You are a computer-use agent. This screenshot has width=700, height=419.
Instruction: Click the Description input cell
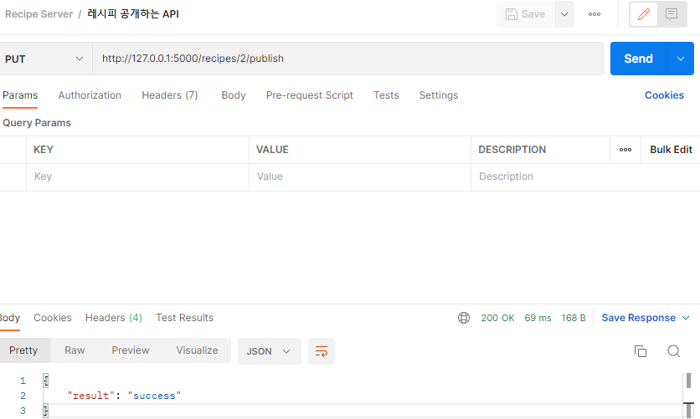tap(584, 176)
